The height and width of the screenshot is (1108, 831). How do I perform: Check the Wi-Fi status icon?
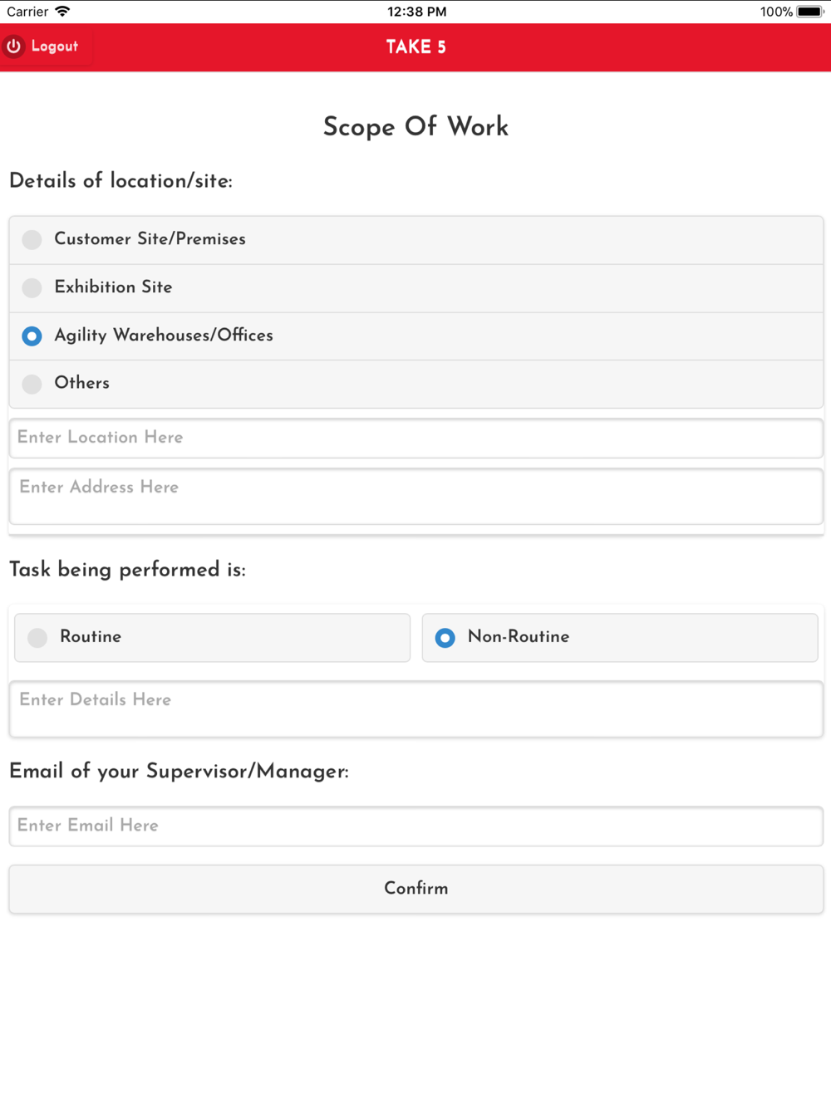click(62, 12)
